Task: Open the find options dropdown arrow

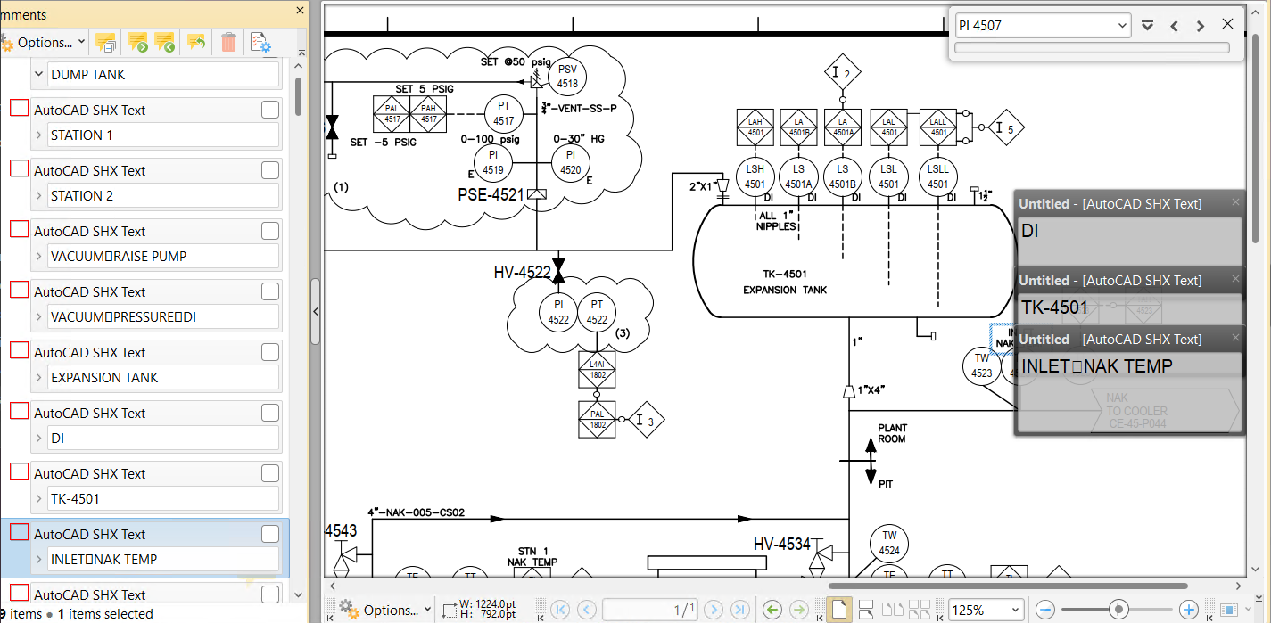Action: [1148, 26]
